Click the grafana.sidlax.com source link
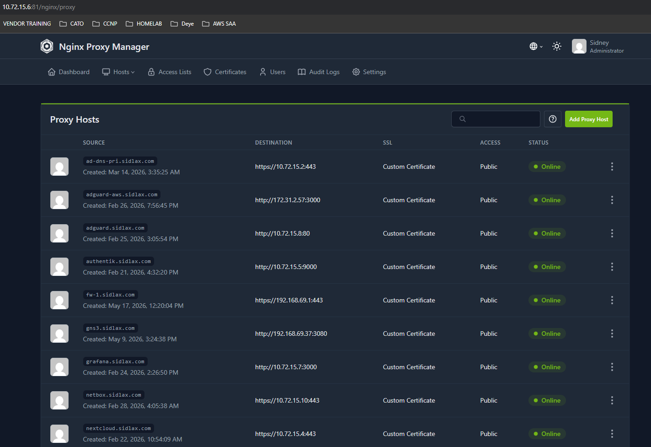Screen dimensions: 651x447 [115, 361]
